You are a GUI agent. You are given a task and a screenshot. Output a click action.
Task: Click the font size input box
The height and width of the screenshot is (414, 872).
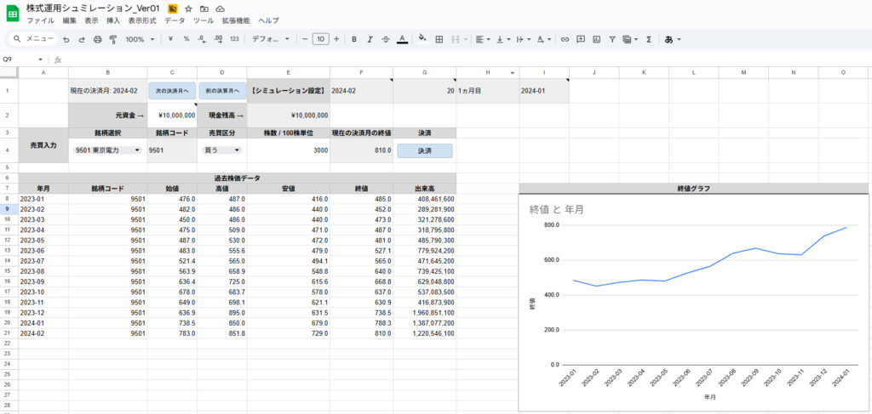click(x=320, y=39)
